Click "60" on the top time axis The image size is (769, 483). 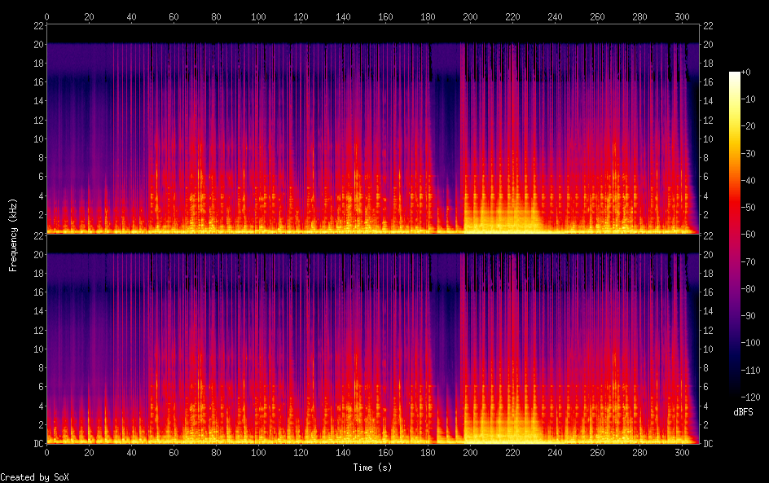tap(174, 17)
